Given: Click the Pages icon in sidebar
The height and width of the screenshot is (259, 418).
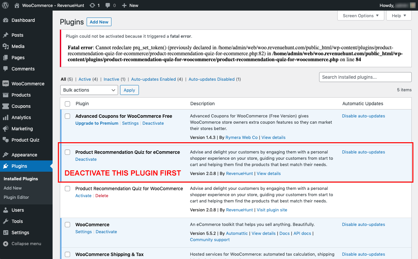Looking at the screenshot, I should 6,58.
